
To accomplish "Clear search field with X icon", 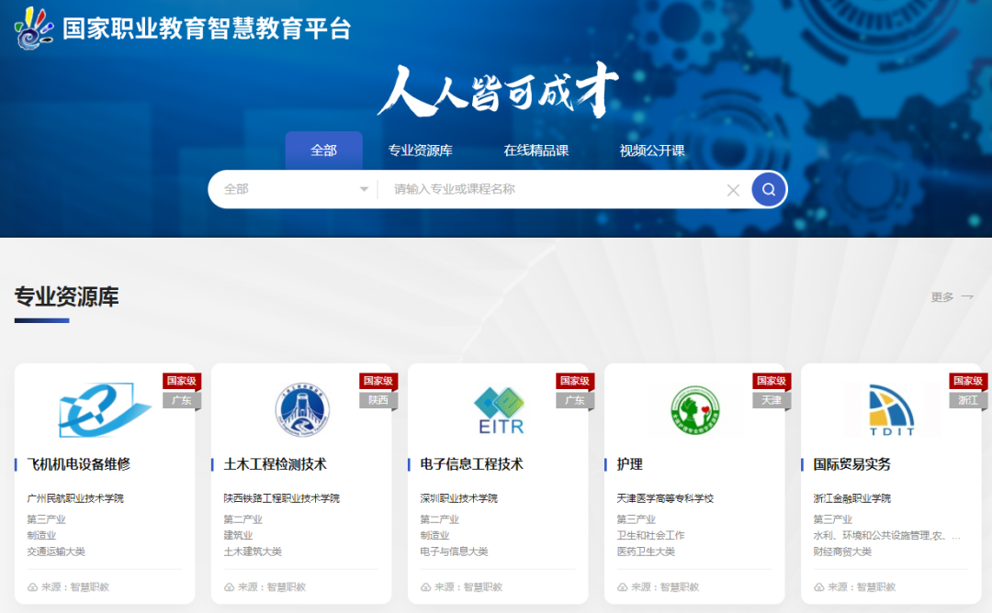I will coord(733,190).
